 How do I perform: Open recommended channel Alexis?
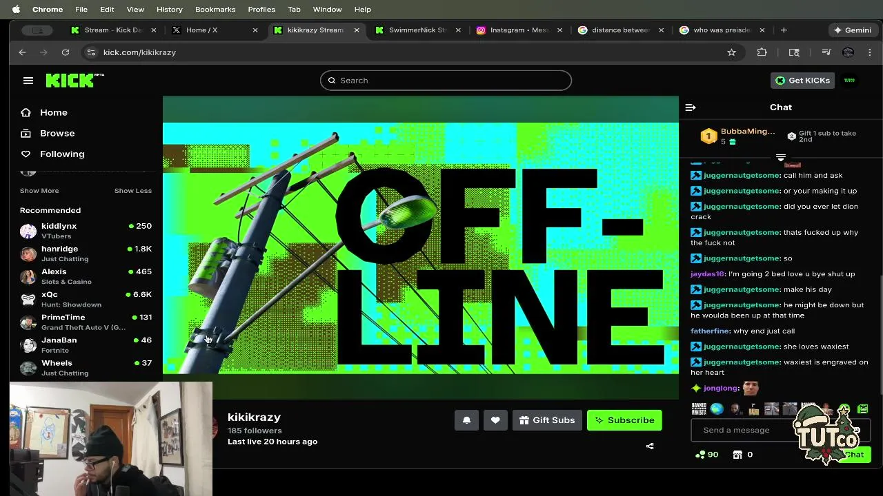86,276
